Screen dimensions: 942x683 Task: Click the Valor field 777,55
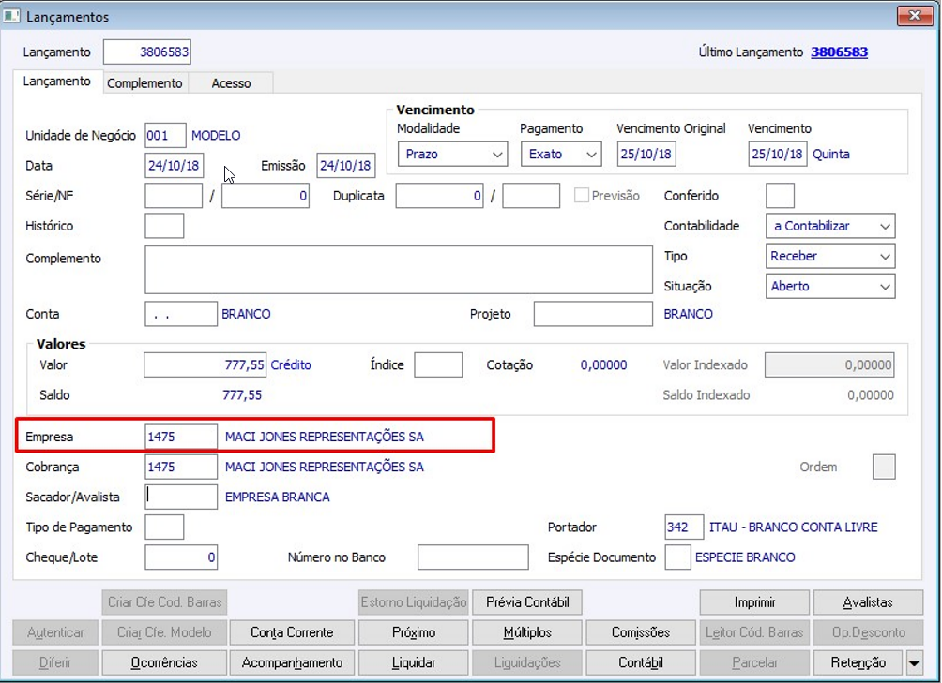tap(205, 364)
